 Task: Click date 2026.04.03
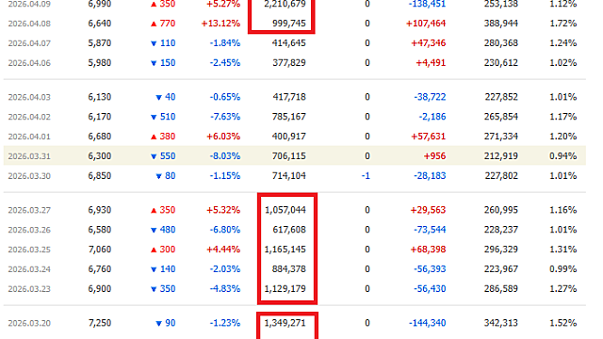pyautogui.click(x=29, y=97)
